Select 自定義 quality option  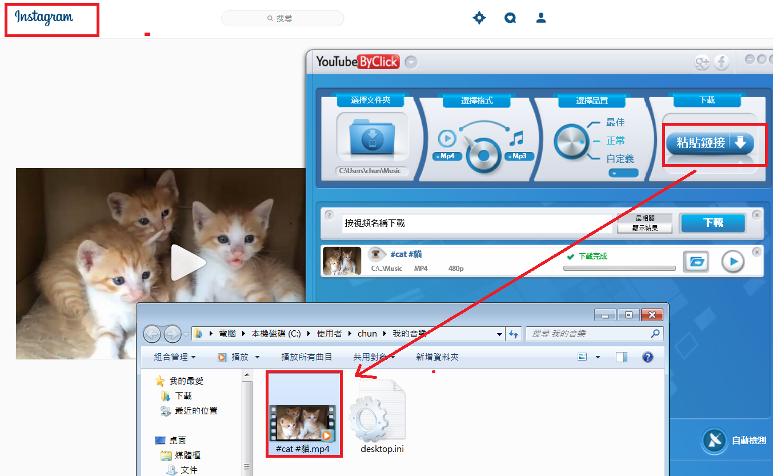point(620,159)
